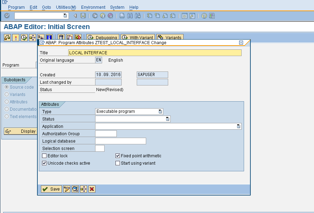Image resolution: width=314 pixels, height=213 pixels.
Task: Open the Type dropdown showing Executable program
Action: click(160, 111)
